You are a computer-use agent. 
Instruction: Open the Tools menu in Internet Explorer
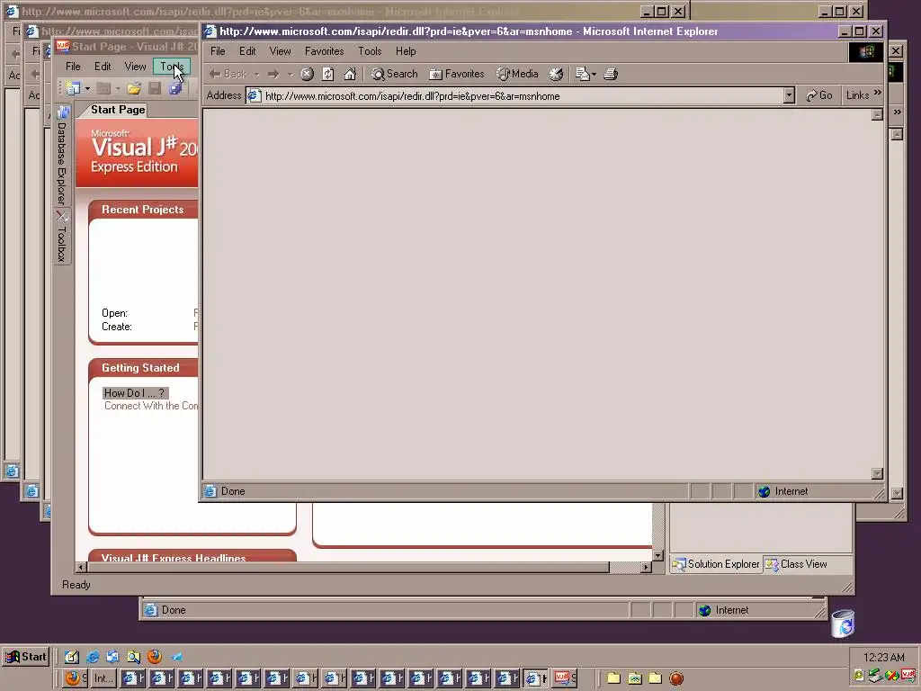point(370,51)
